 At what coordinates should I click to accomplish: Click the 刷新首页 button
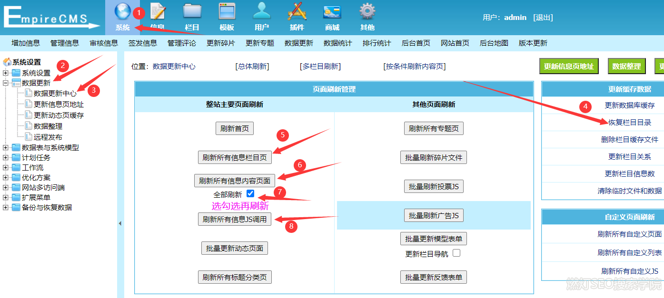(234, 128)
